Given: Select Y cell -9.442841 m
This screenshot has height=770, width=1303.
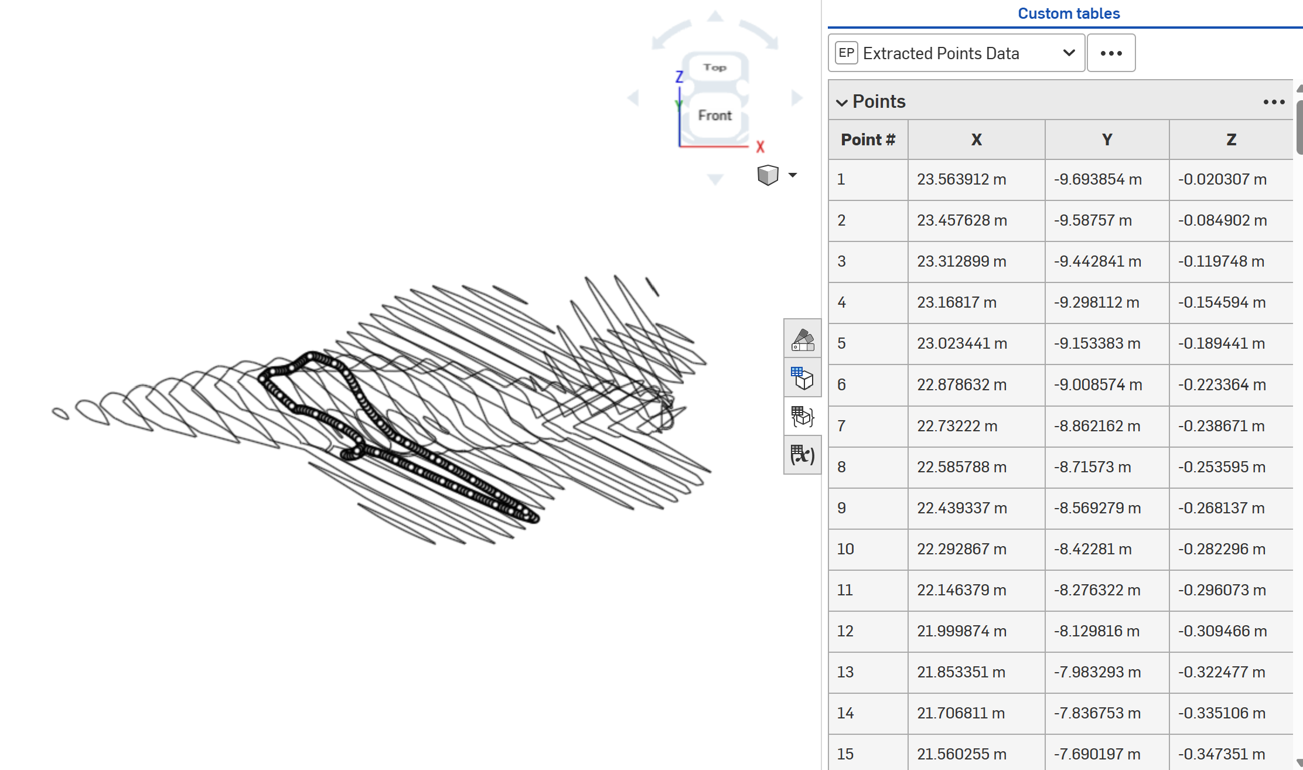Looking at the screenshot, I should [x=1107, y=261].
